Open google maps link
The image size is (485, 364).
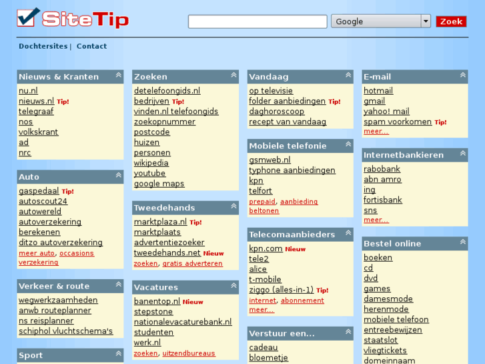click(159, 184)
